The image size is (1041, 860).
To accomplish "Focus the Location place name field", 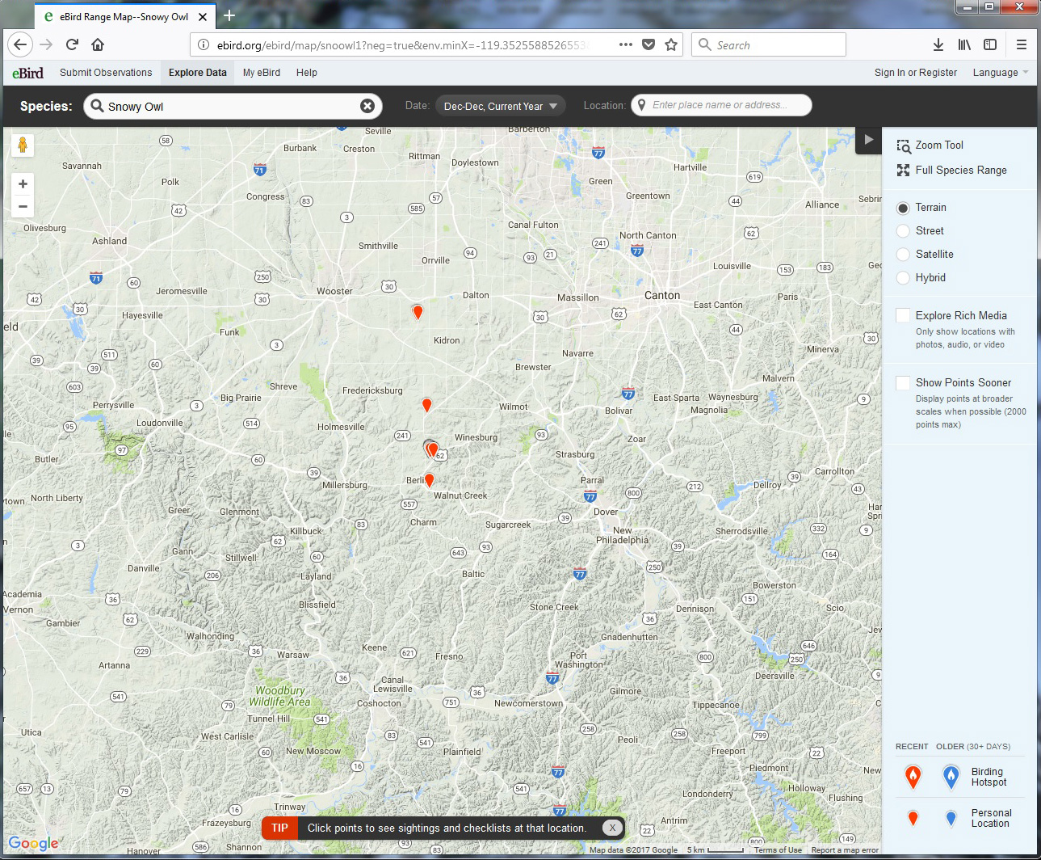I will coord(721,105).
